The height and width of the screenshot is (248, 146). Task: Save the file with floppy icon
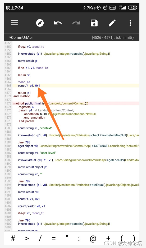(x=94, y=23)
